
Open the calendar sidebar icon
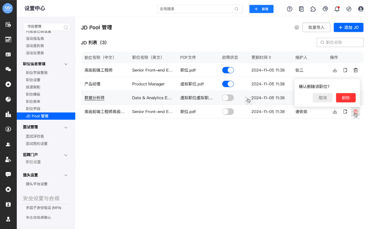point(8,40)
